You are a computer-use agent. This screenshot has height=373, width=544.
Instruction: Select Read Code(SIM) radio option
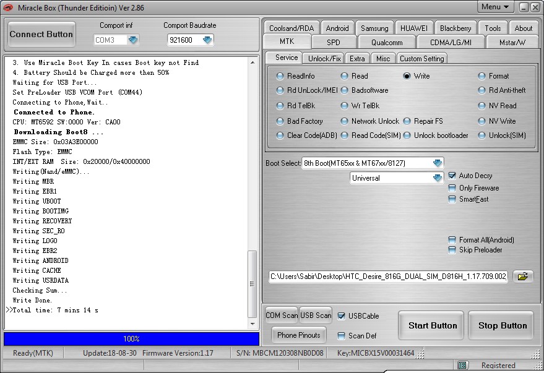point(344,135)
